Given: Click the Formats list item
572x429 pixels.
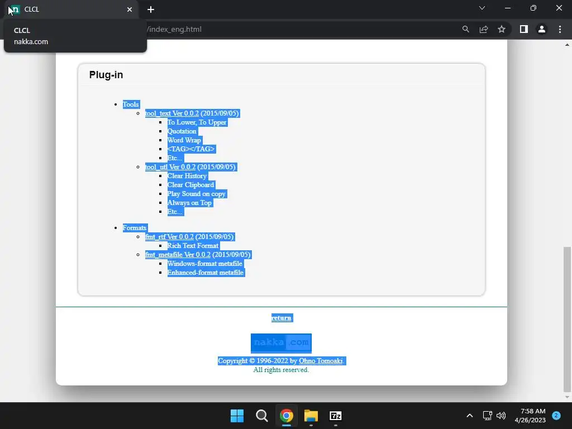Looking at the screenshot, I should [x=135, y=228].
